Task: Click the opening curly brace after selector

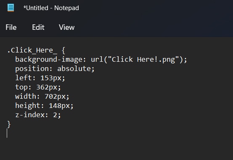Action: pyautogui.click(x=64, y=50)
